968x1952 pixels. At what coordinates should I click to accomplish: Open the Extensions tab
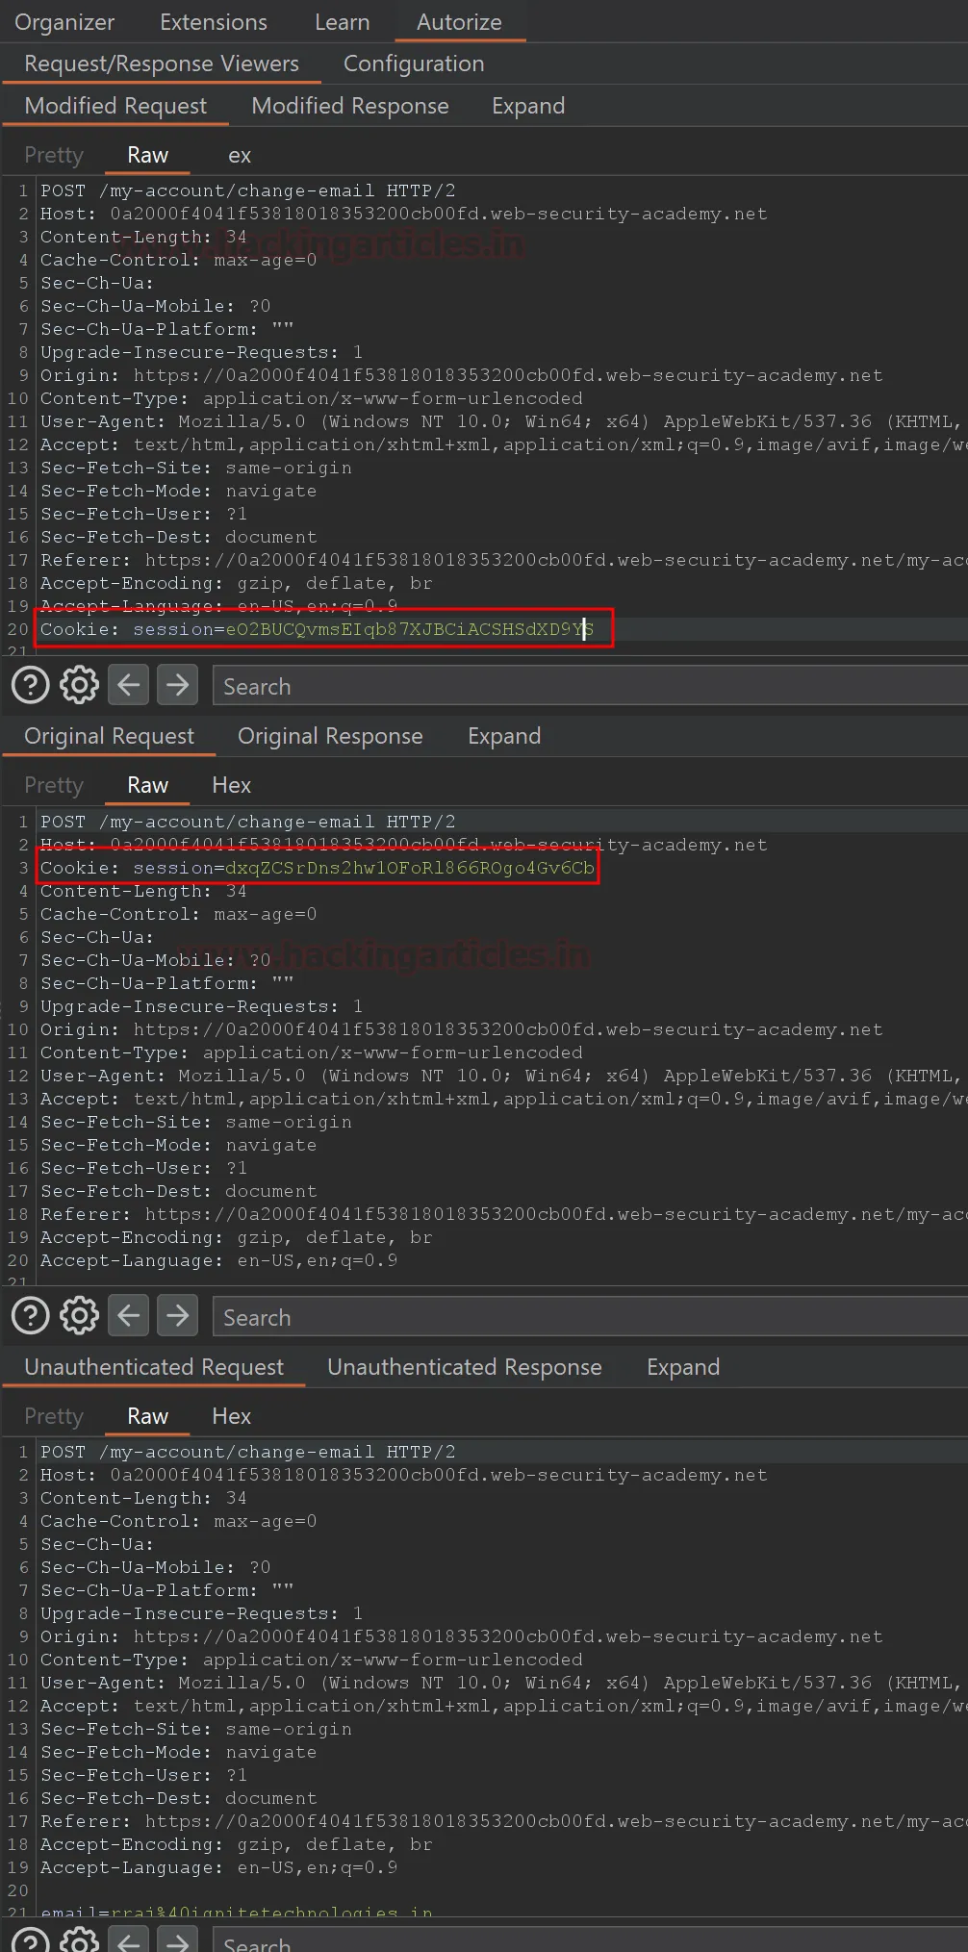(214, 22)
